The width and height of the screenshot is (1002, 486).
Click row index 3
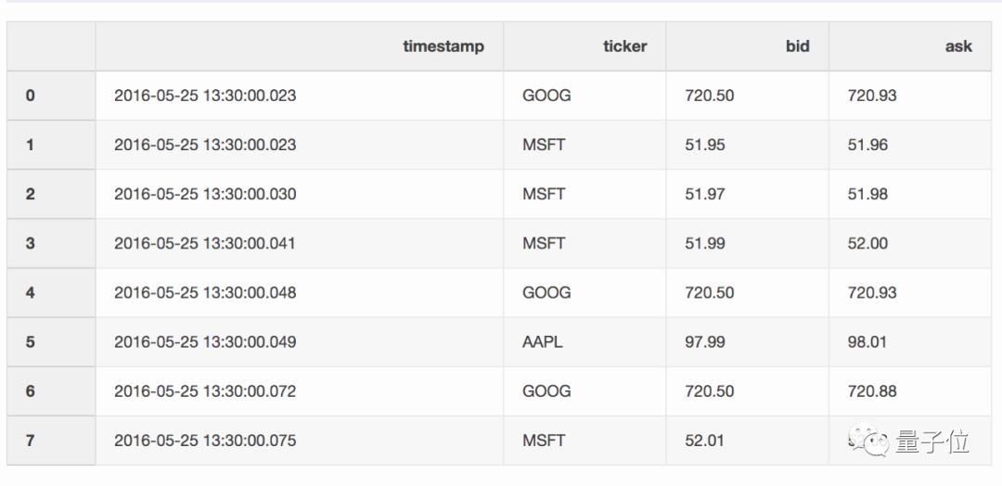31,243
